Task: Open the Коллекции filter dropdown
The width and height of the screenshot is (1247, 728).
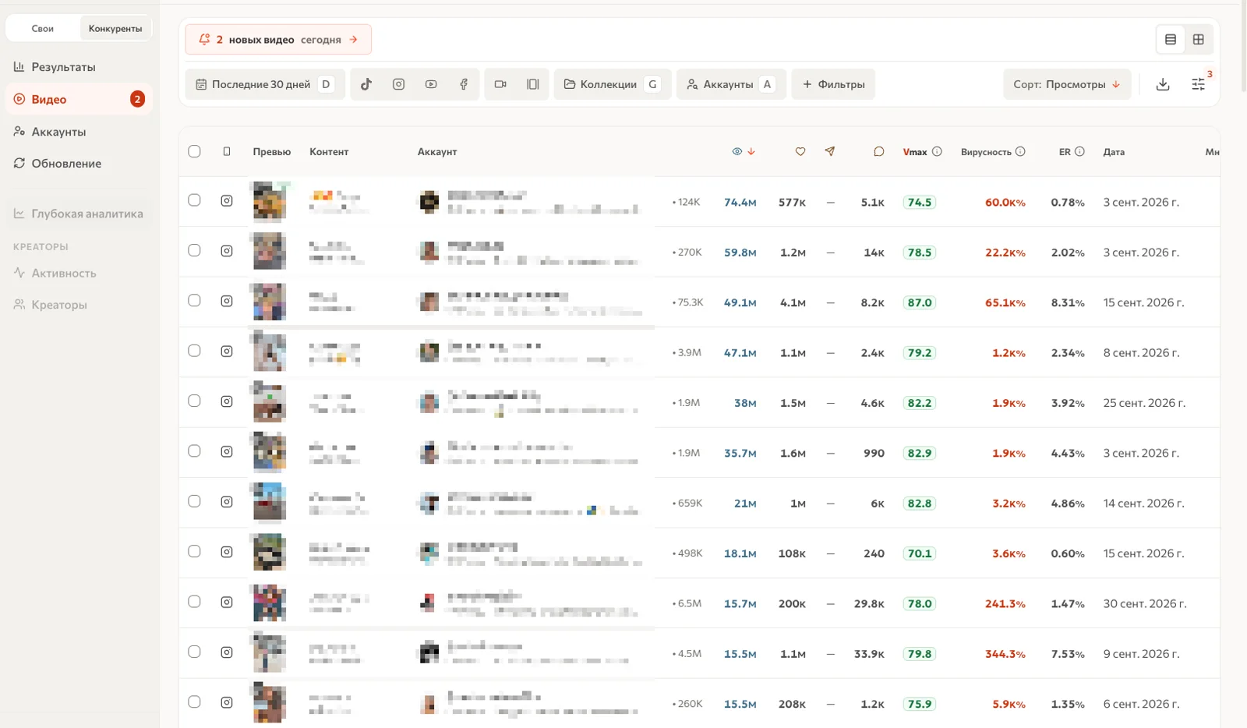Action: [613, 84]
